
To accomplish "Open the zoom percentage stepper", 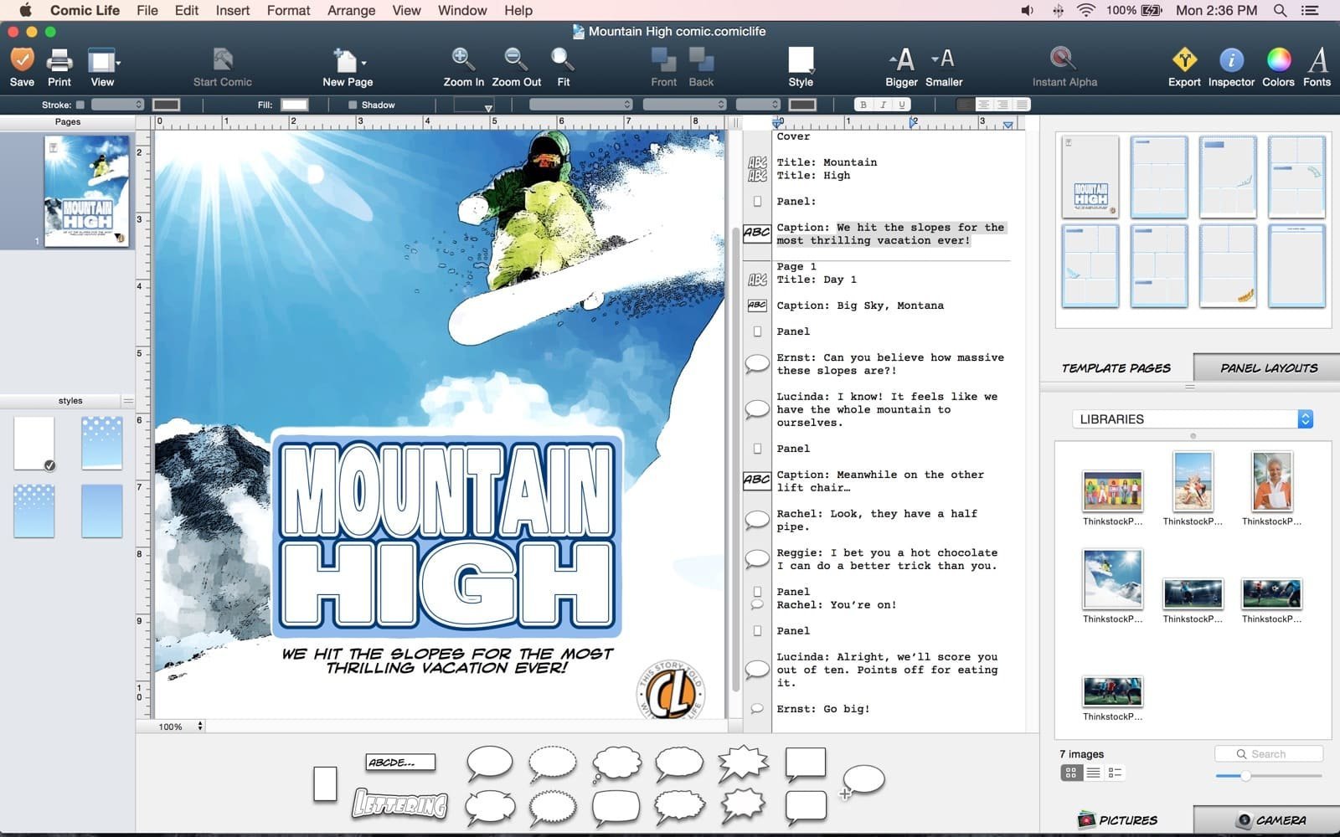I will pos(200,727).
